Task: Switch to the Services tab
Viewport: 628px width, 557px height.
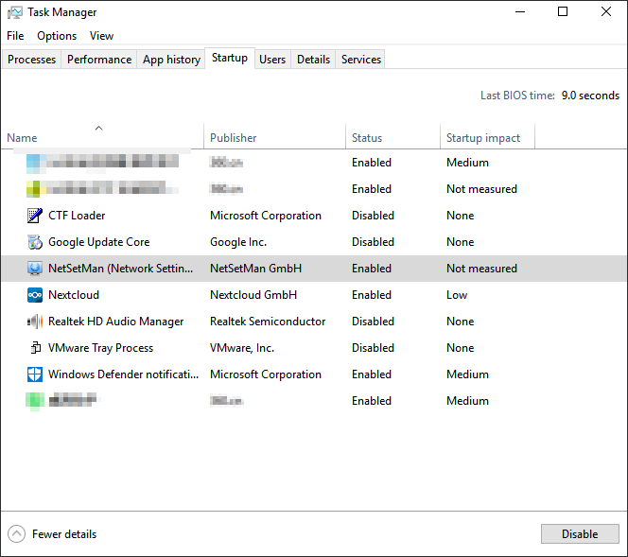Action: 361,60
